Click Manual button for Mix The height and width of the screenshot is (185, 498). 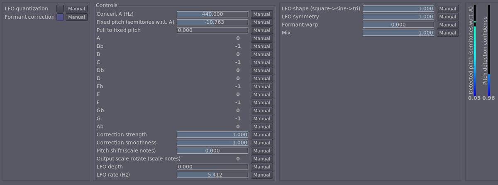pyautogui.click(x=447, y=33)
